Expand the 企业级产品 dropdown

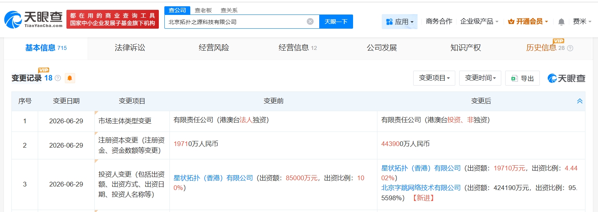coord(479,22)
